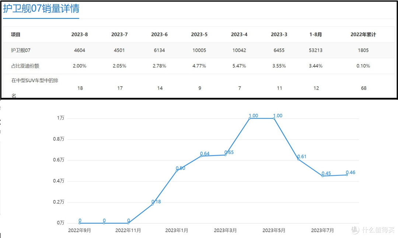Screen dimensions: 398x238
Task: Click the 护卫舰07 row label
Action: [x=21, y=50]
